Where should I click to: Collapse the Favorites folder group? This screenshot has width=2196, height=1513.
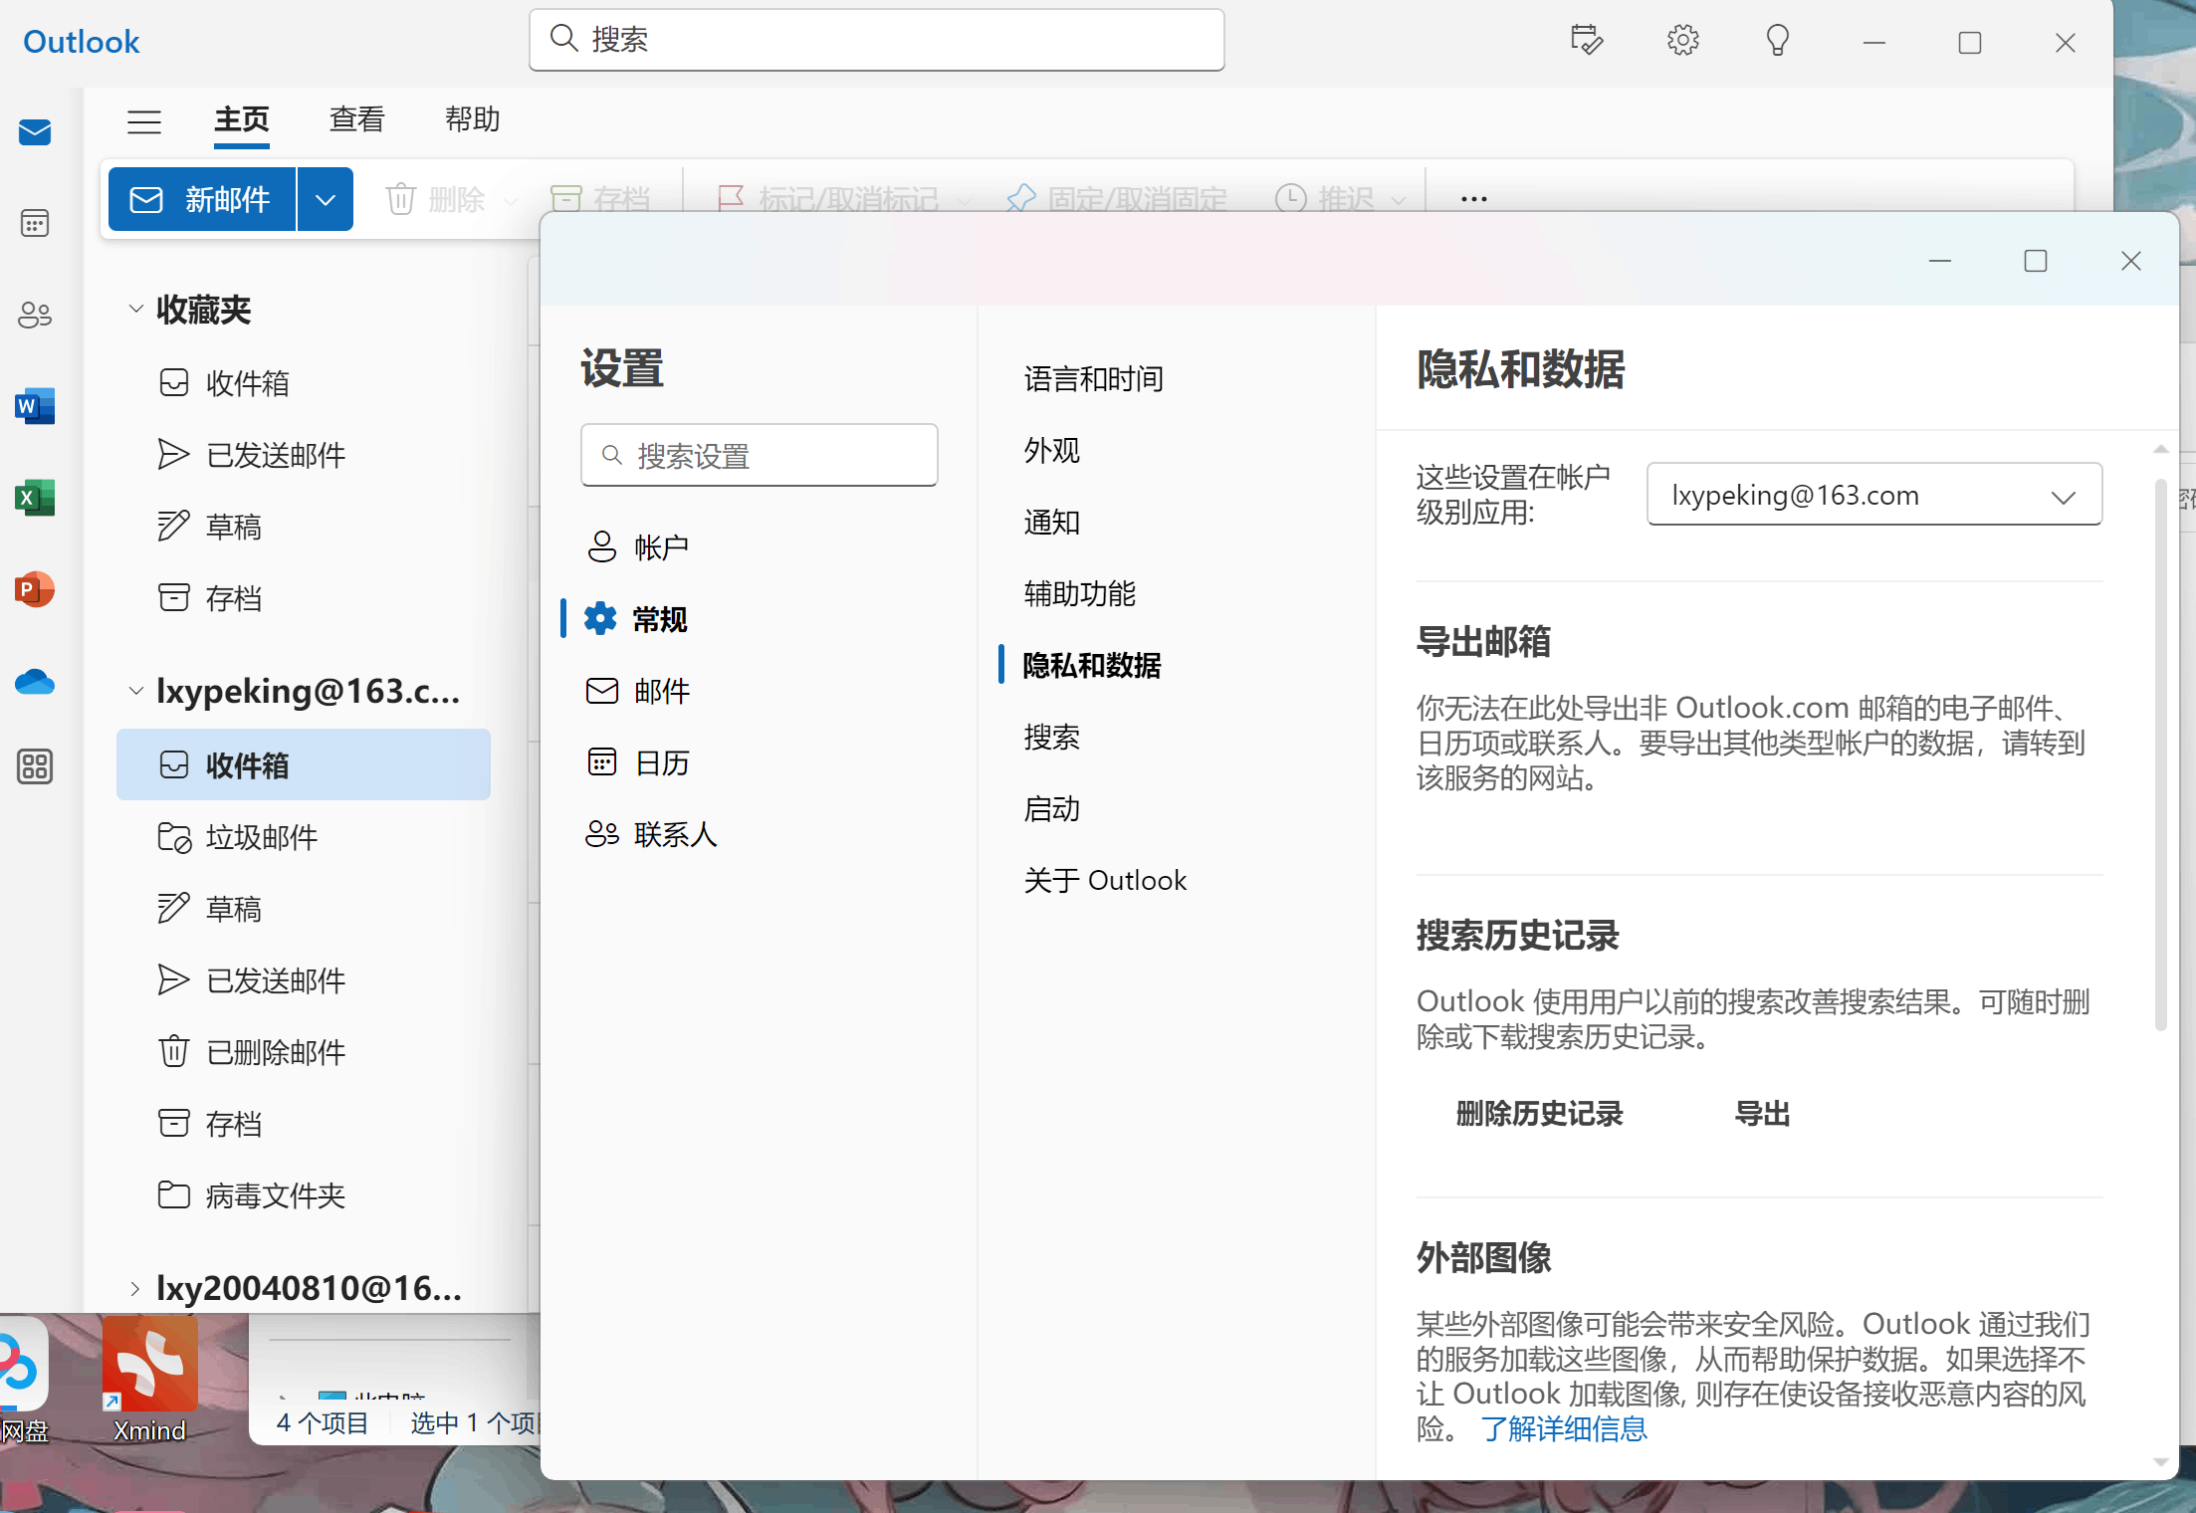pyautogui.click(x=136, y=310)
